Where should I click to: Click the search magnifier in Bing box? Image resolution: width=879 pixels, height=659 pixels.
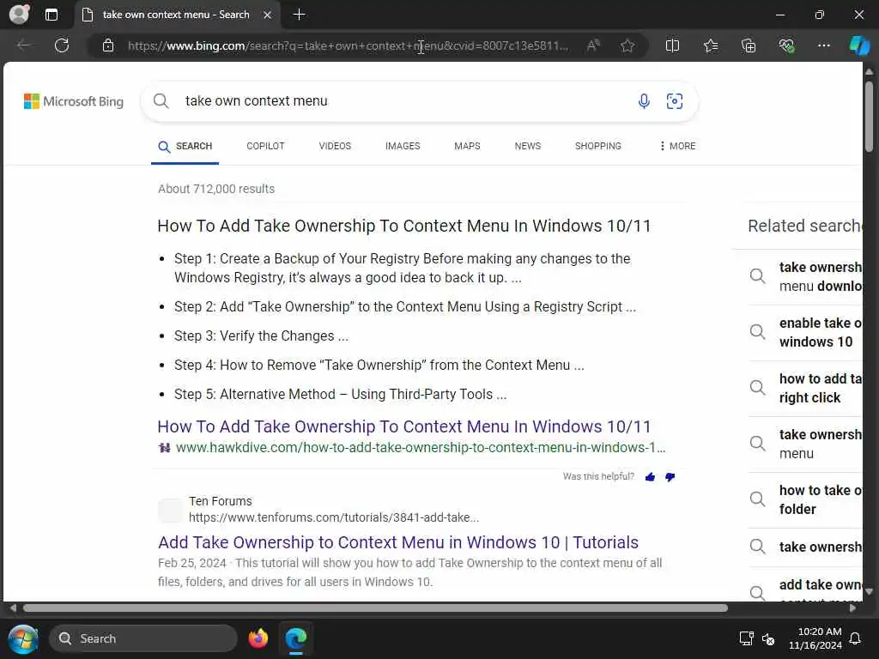point(161,101)
